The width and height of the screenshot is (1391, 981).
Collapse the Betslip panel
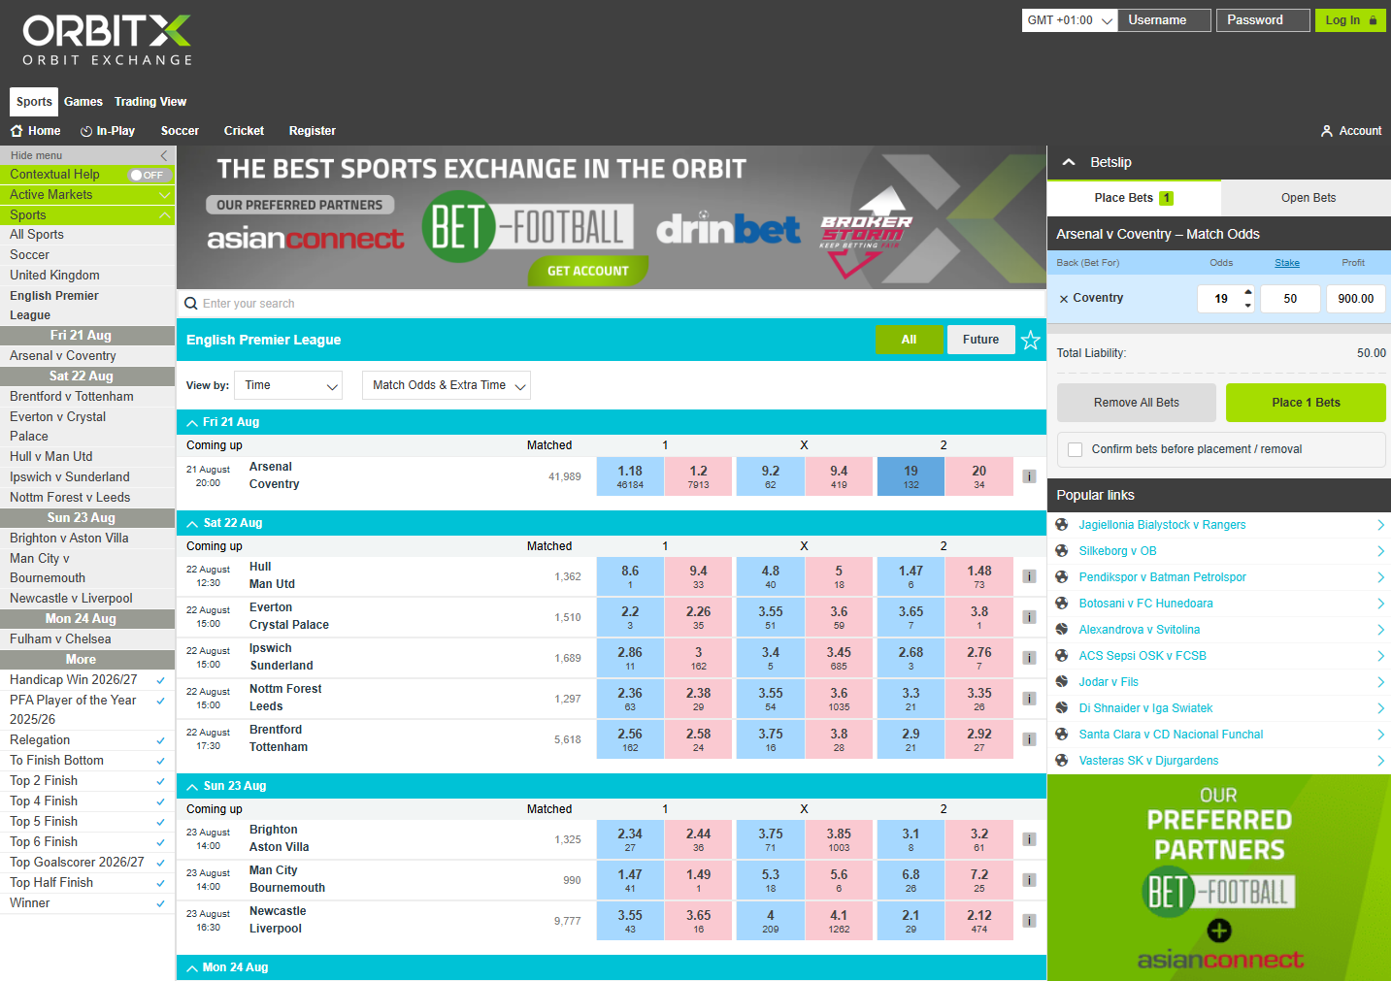(1069, 162)
